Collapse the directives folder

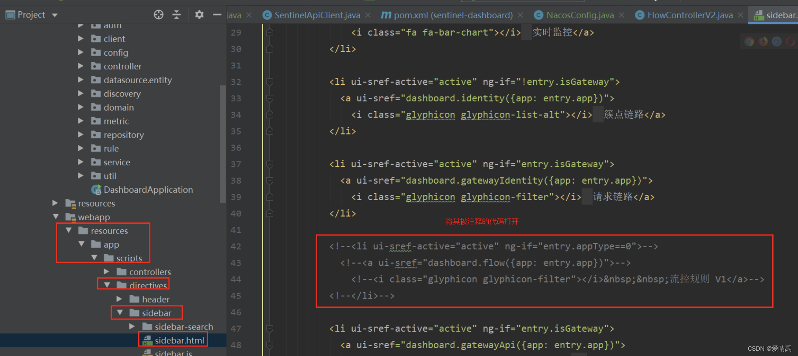point(107,285)
